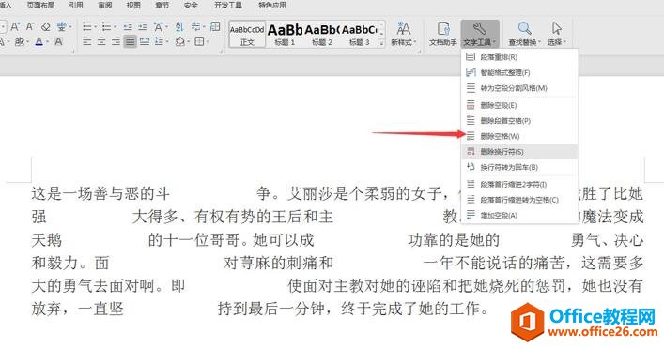The image size is (664, 348).
Task: Align text to the left
Action: pyautogui.click(x=86, y=41)
